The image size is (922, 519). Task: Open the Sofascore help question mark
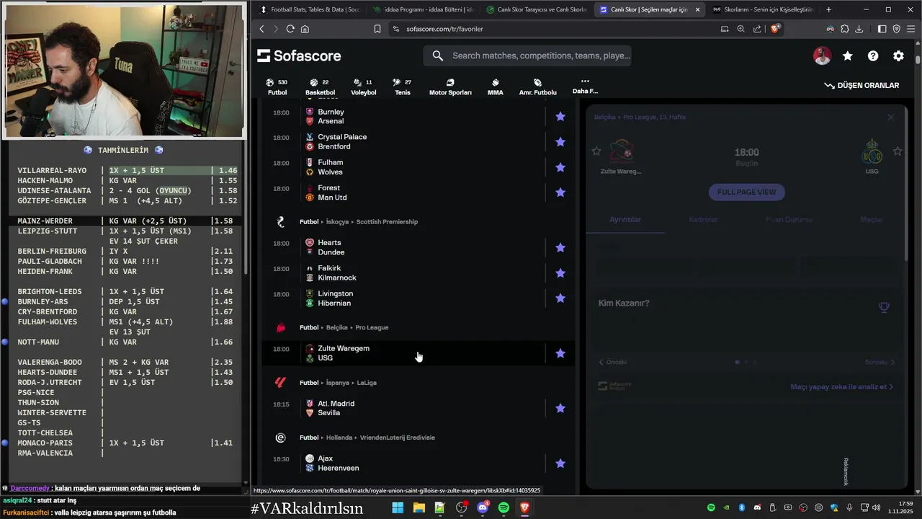pos(873,56)
